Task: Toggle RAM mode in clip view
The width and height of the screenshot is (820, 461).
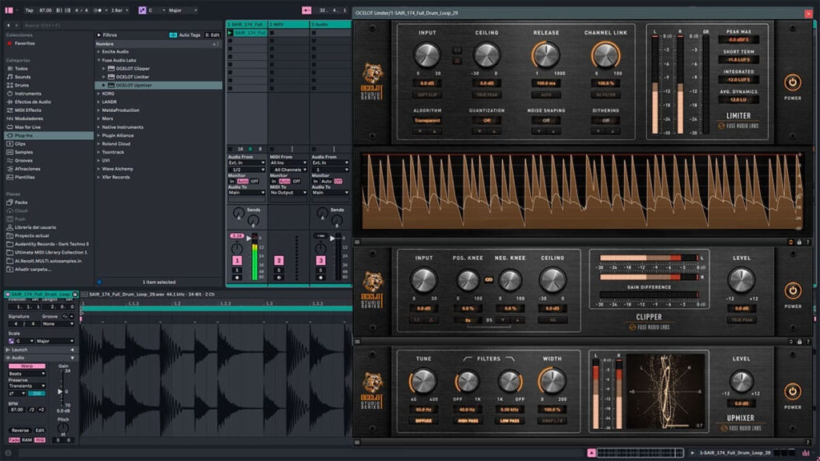Action: click(26, 440)
